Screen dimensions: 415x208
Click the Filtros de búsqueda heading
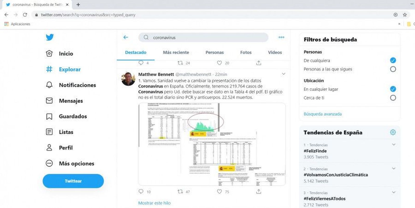[x=330, y=40]
